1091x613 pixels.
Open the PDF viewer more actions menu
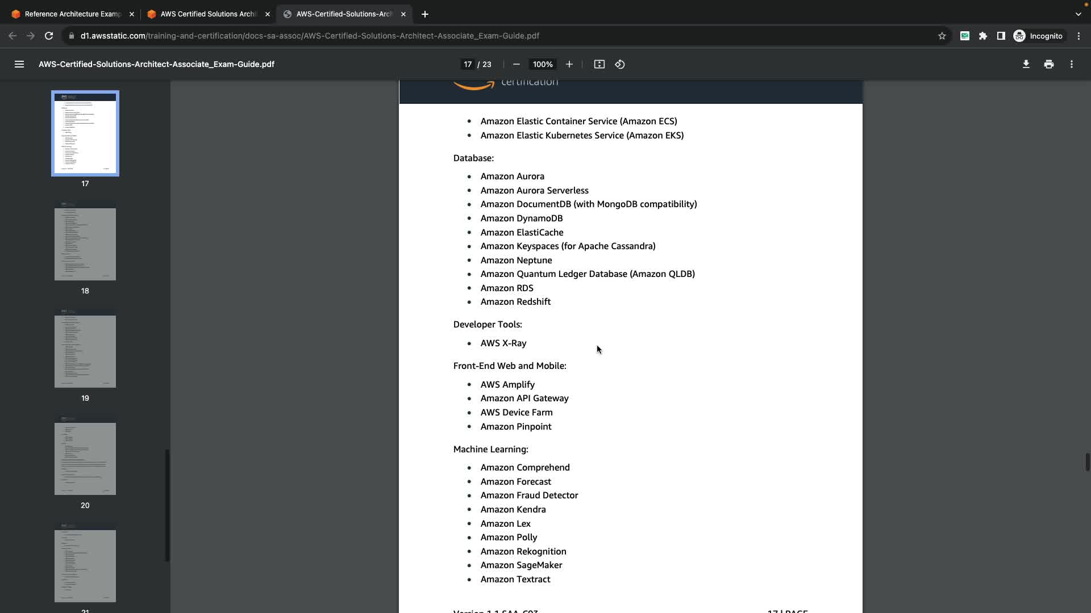coord(1071,64)
